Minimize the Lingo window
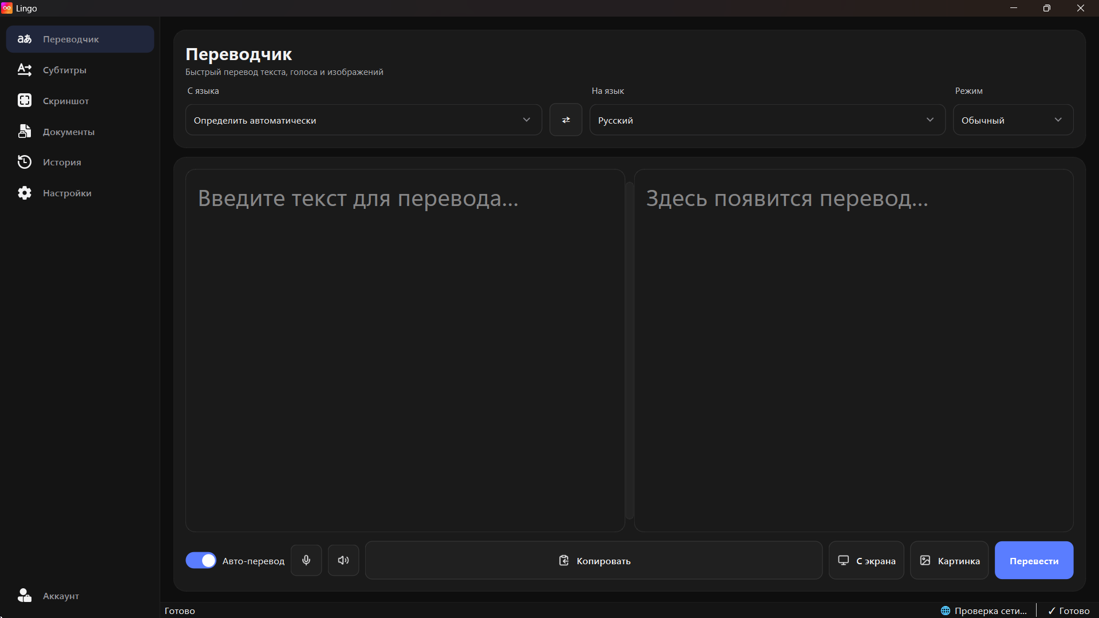This screenshot has height=618, width=1099. 1014,8
